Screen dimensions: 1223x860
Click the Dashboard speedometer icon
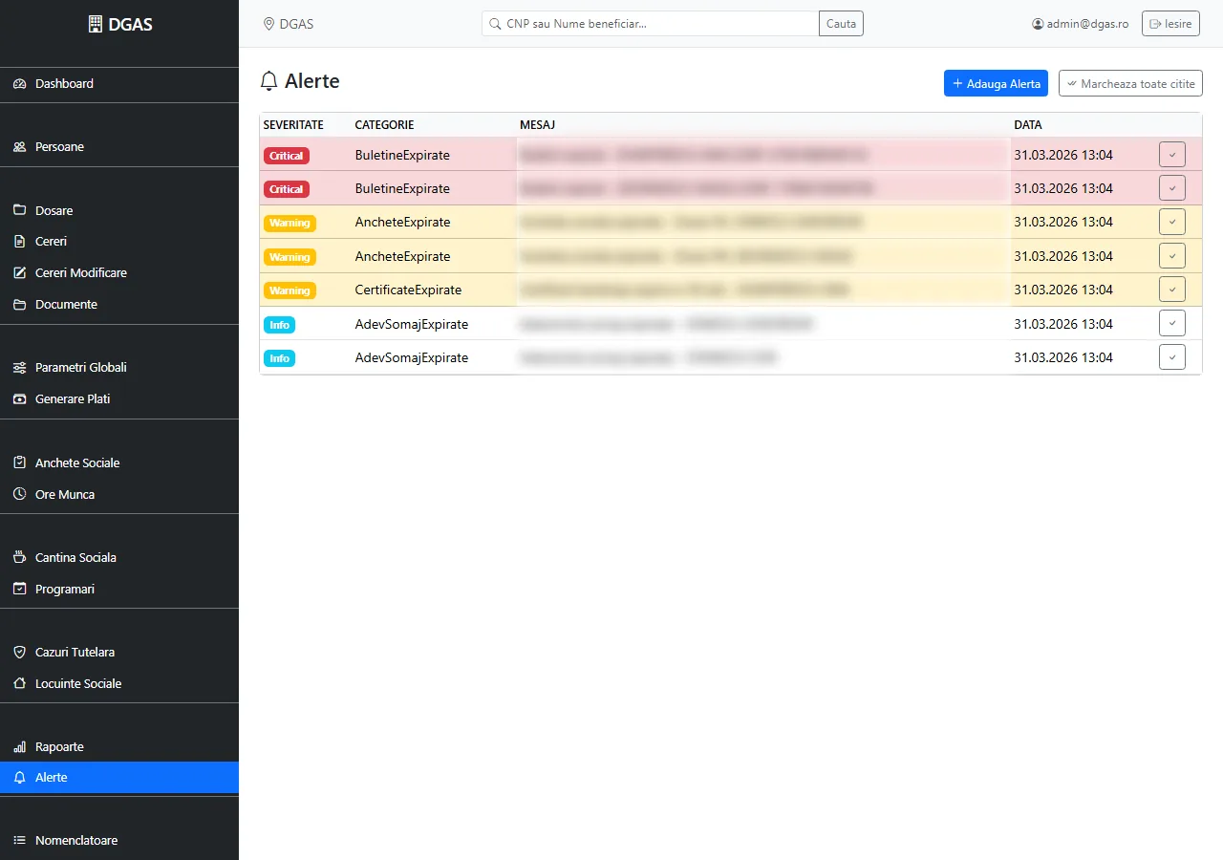[x=19, y=84]
